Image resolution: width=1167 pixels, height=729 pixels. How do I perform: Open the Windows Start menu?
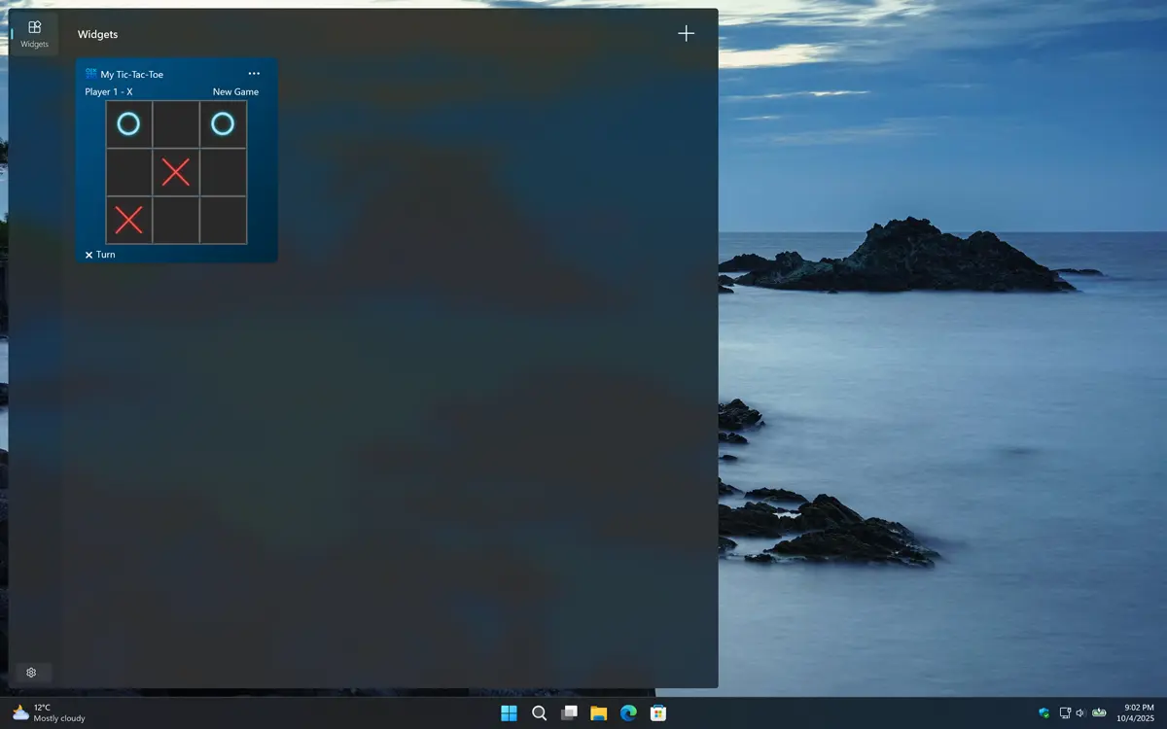click(x=509, y=713)
